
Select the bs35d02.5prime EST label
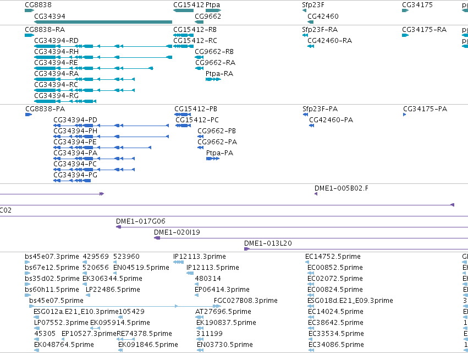(x=52, y=279)
